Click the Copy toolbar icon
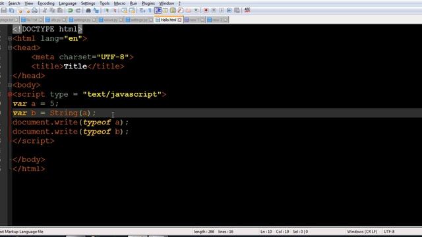 click(x=52, y=11)
